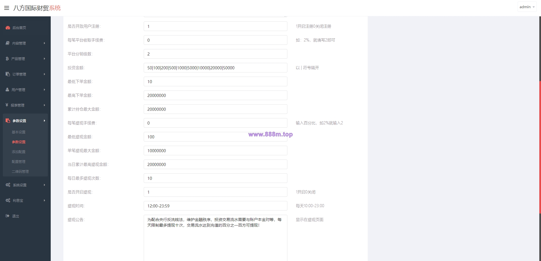Viewport: 541px width, 261px height.
Task: Click the 每天10:00-23:00 hint text
Action: pyautogui.click(x=310, y=206)
